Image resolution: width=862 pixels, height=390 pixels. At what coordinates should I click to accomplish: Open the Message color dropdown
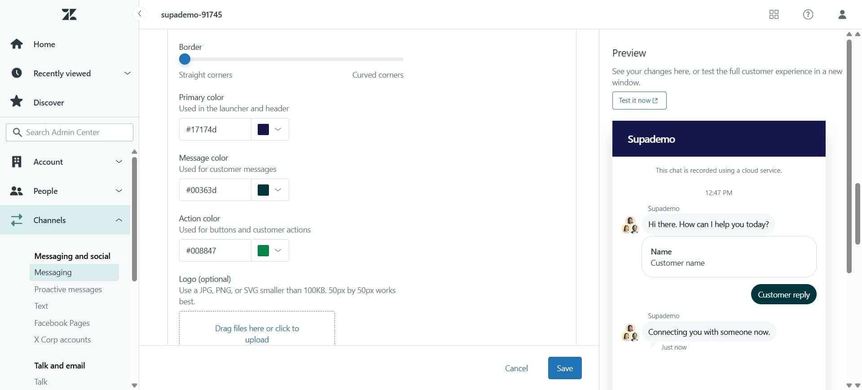277,190
